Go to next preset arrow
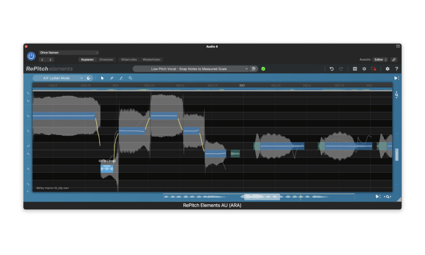The width and height of the screenshot is (425, 255). coord(50,60)
